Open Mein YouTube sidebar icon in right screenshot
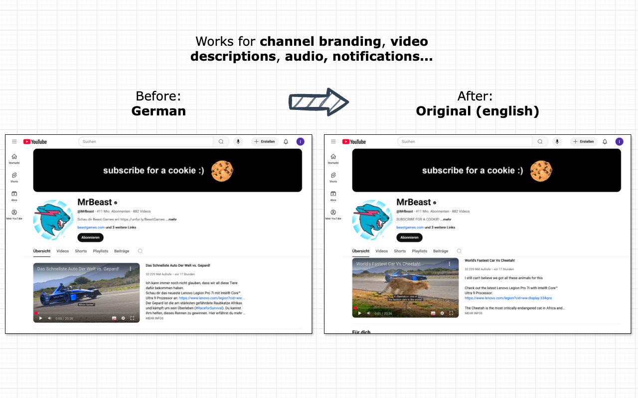This screenshot has height=398, width=638. point(333,212)
